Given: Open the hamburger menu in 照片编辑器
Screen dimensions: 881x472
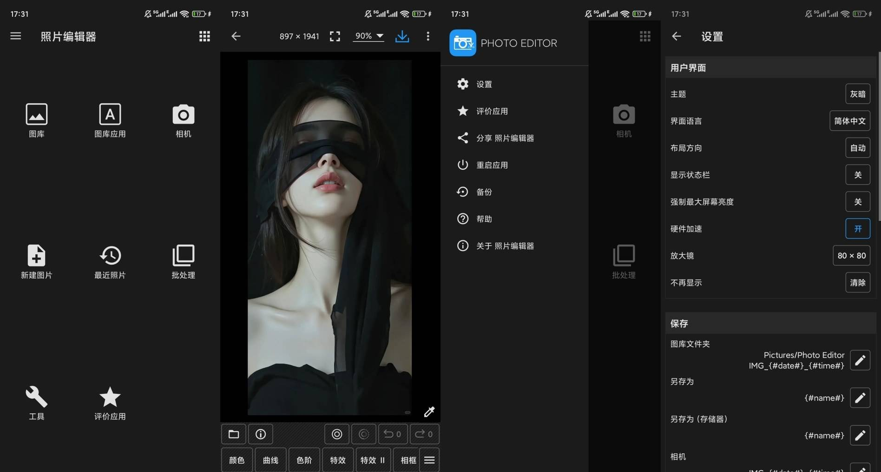Looking at the screenshot, I should (16, 36).
